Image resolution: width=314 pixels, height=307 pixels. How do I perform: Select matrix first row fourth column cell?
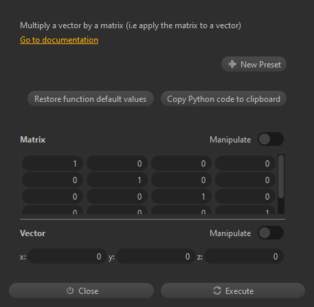click(x=245, y=163)
